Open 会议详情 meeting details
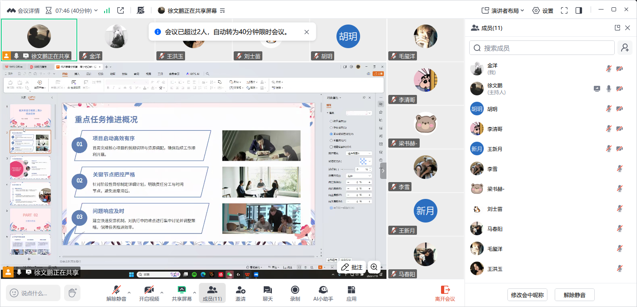This screenshot has height=307, width=637. click(23, 10)
